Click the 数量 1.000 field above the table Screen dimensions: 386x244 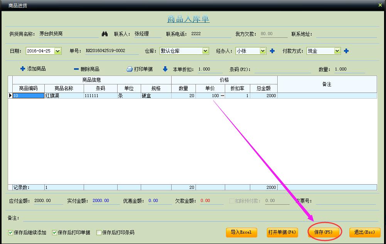[349, 69]
